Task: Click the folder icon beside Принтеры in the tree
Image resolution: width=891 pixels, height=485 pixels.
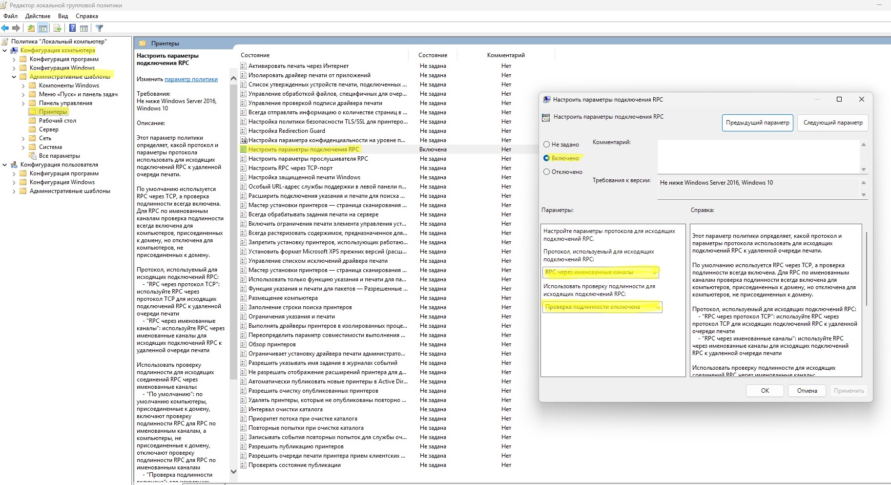Action: pos(33,112)
